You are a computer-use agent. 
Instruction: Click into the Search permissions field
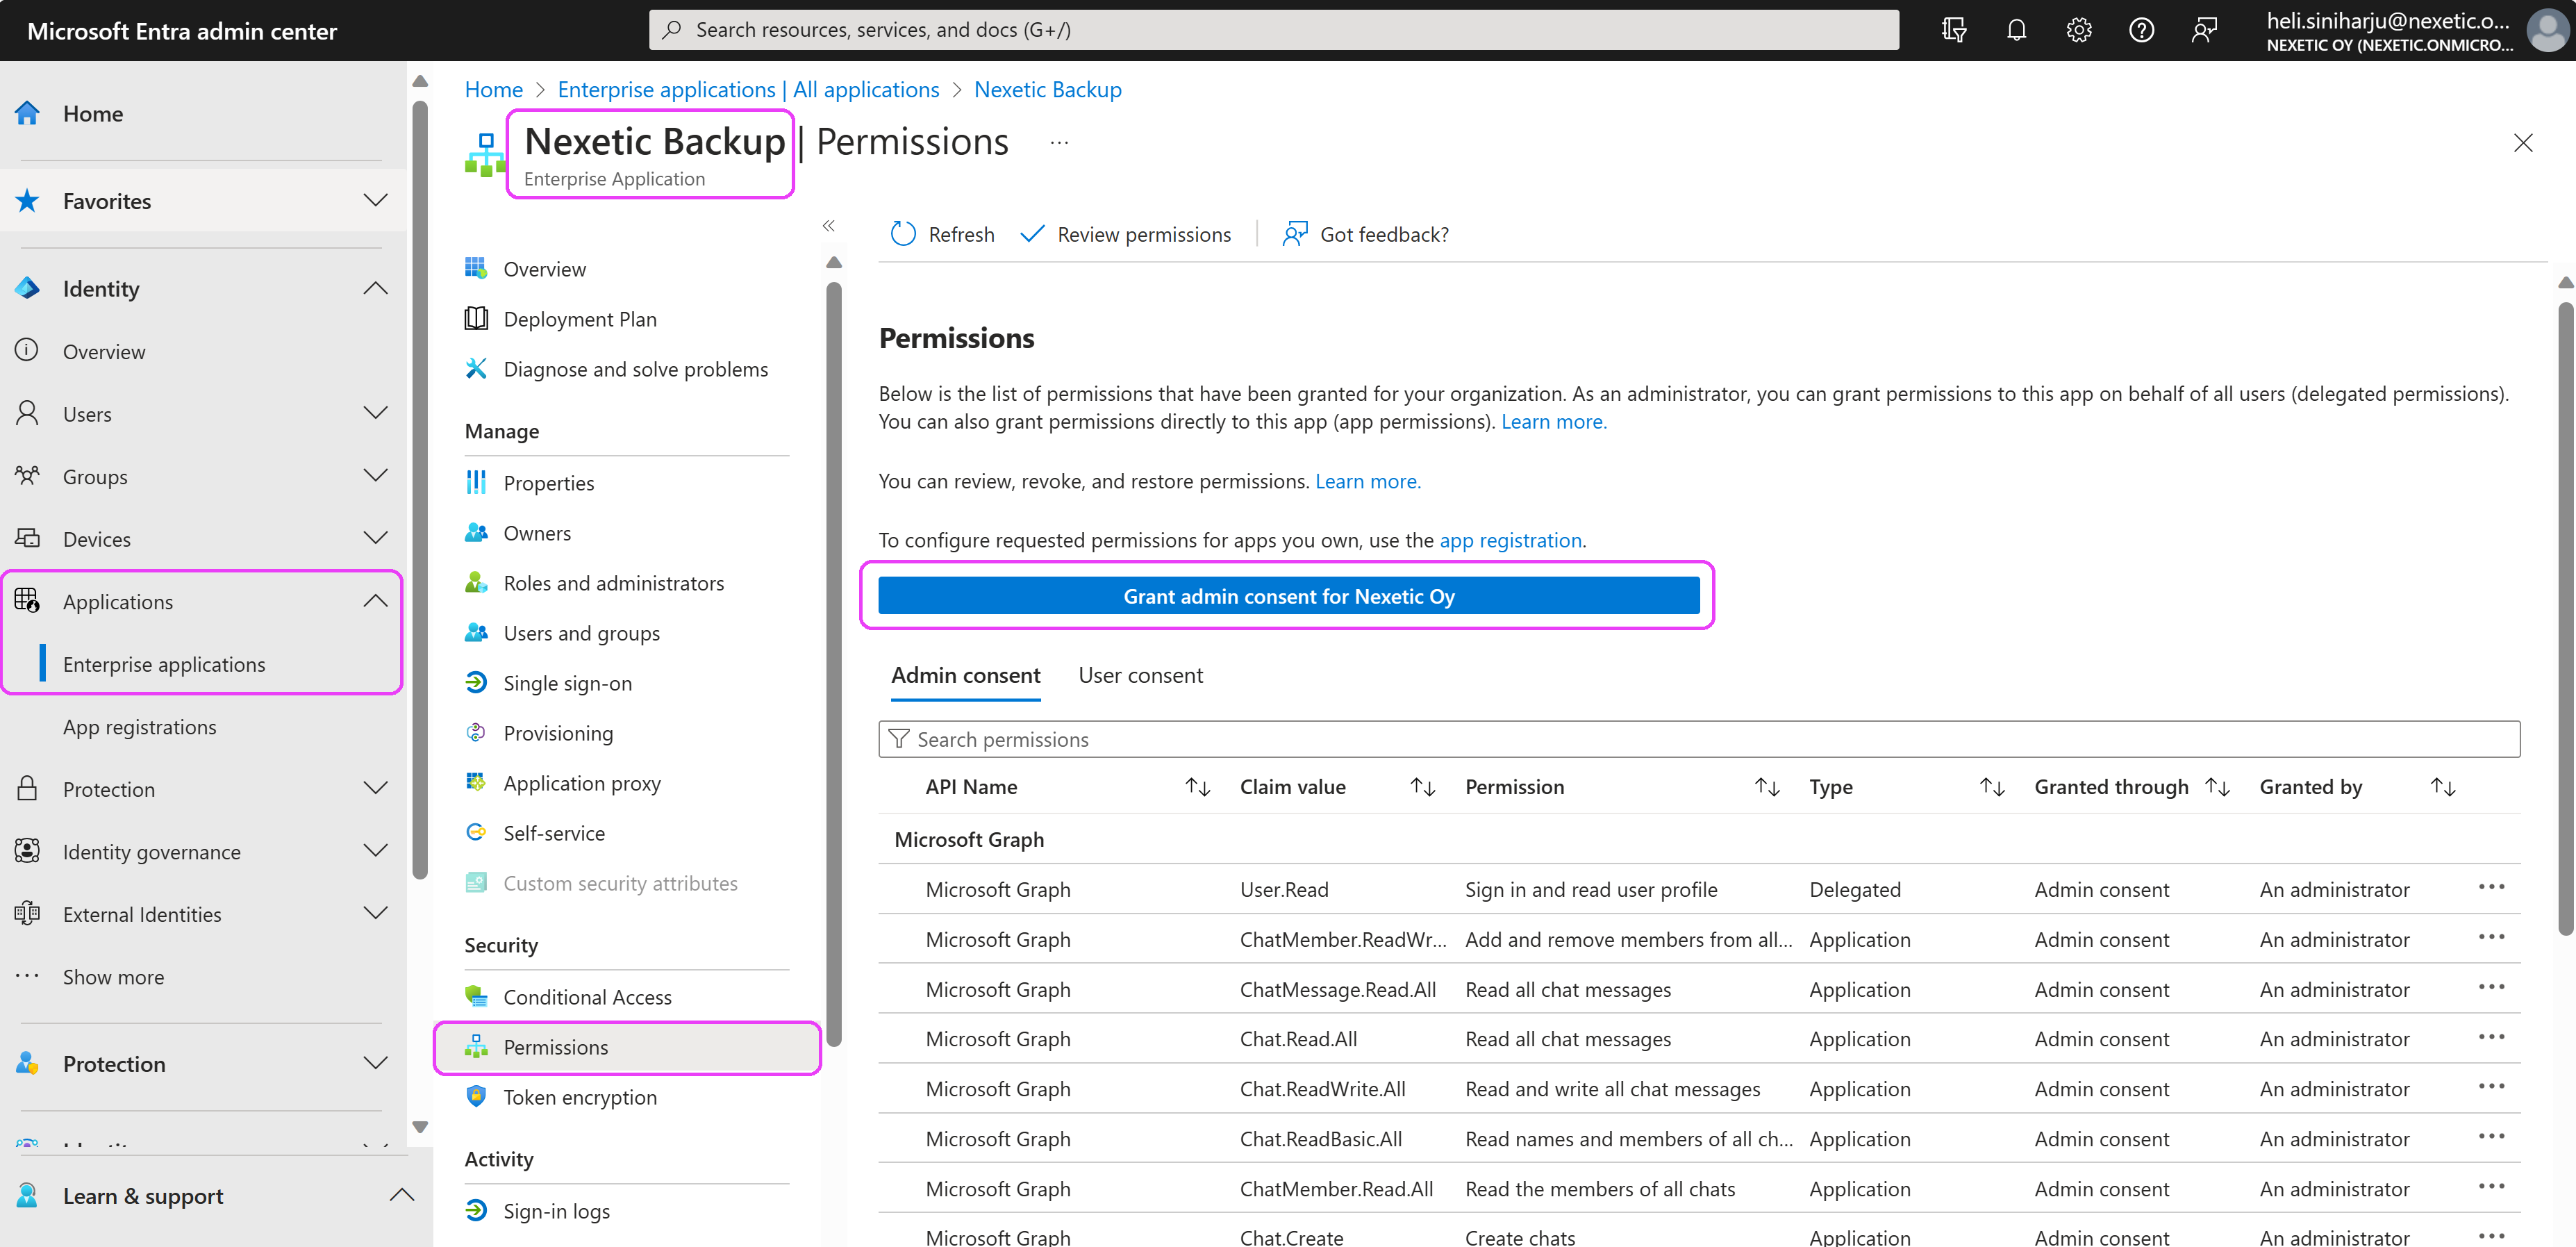(x=1200, y=739)
